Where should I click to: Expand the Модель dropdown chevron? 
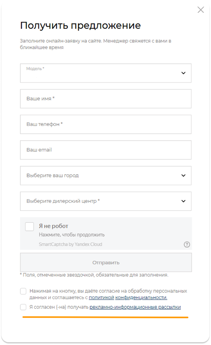pyautogui.click(x=183, y=73)
